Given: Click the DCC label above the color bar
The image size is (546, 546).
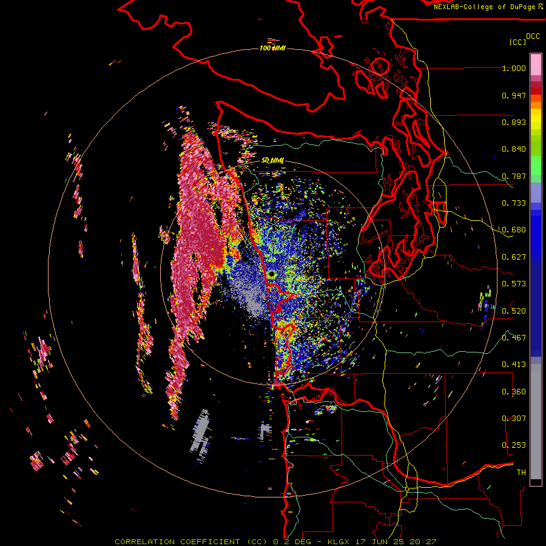Looking at the screenshot, I should tap(533, 36).
